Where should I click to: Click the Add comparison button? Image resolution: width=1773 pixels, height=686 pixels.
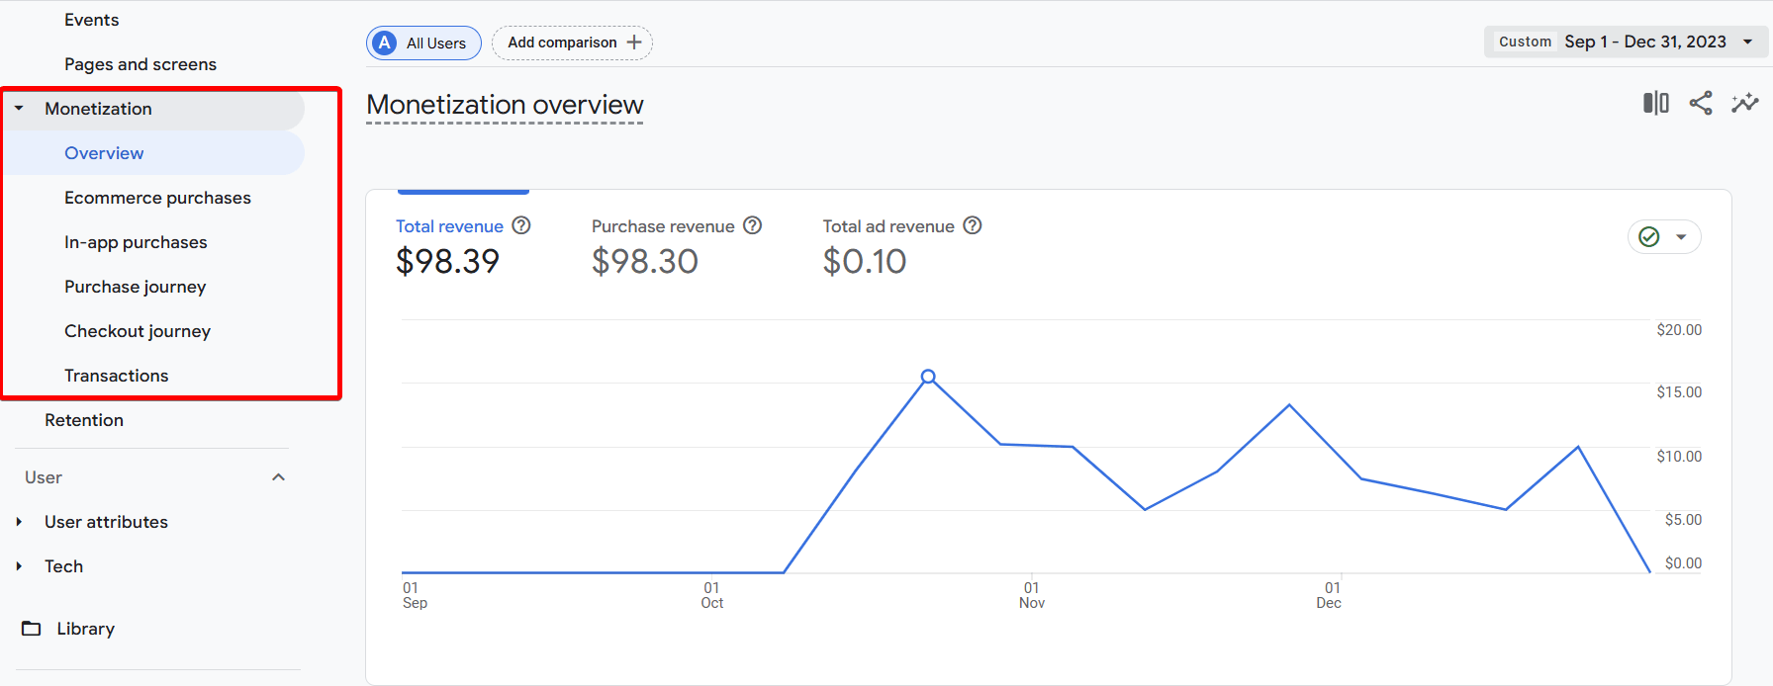pos(572,43)
